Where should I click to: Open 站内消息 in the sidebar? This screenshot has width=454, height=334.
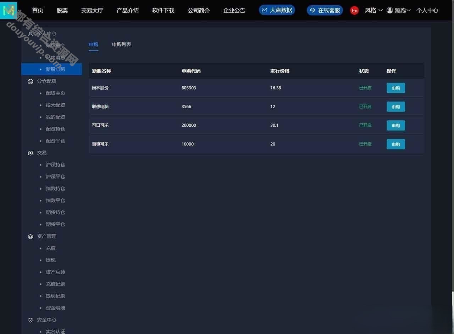click(x=55, y=57)
